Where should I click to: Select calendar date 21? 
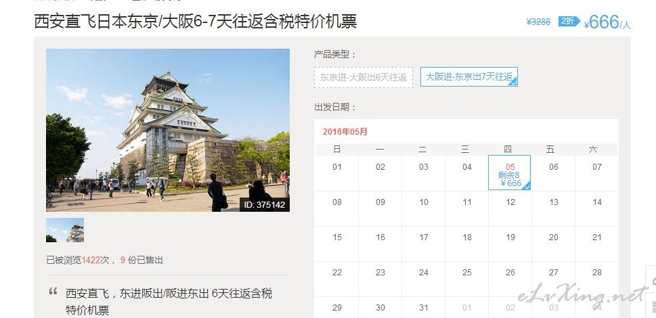click(x=596, y=244)
